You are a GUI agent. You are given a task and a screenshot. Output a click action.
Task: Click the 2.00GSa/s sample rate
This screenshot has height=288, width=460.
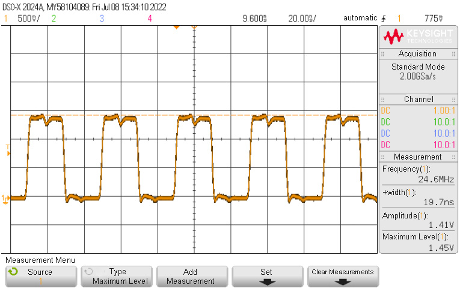click(x=418, y=76)
